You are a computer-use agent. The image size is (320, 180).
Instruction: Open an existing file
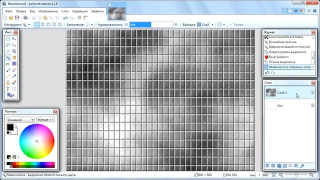point(11,18)
